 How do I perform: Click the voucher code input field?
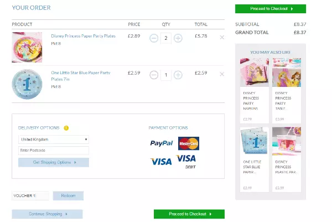click(x=30, y=195)
